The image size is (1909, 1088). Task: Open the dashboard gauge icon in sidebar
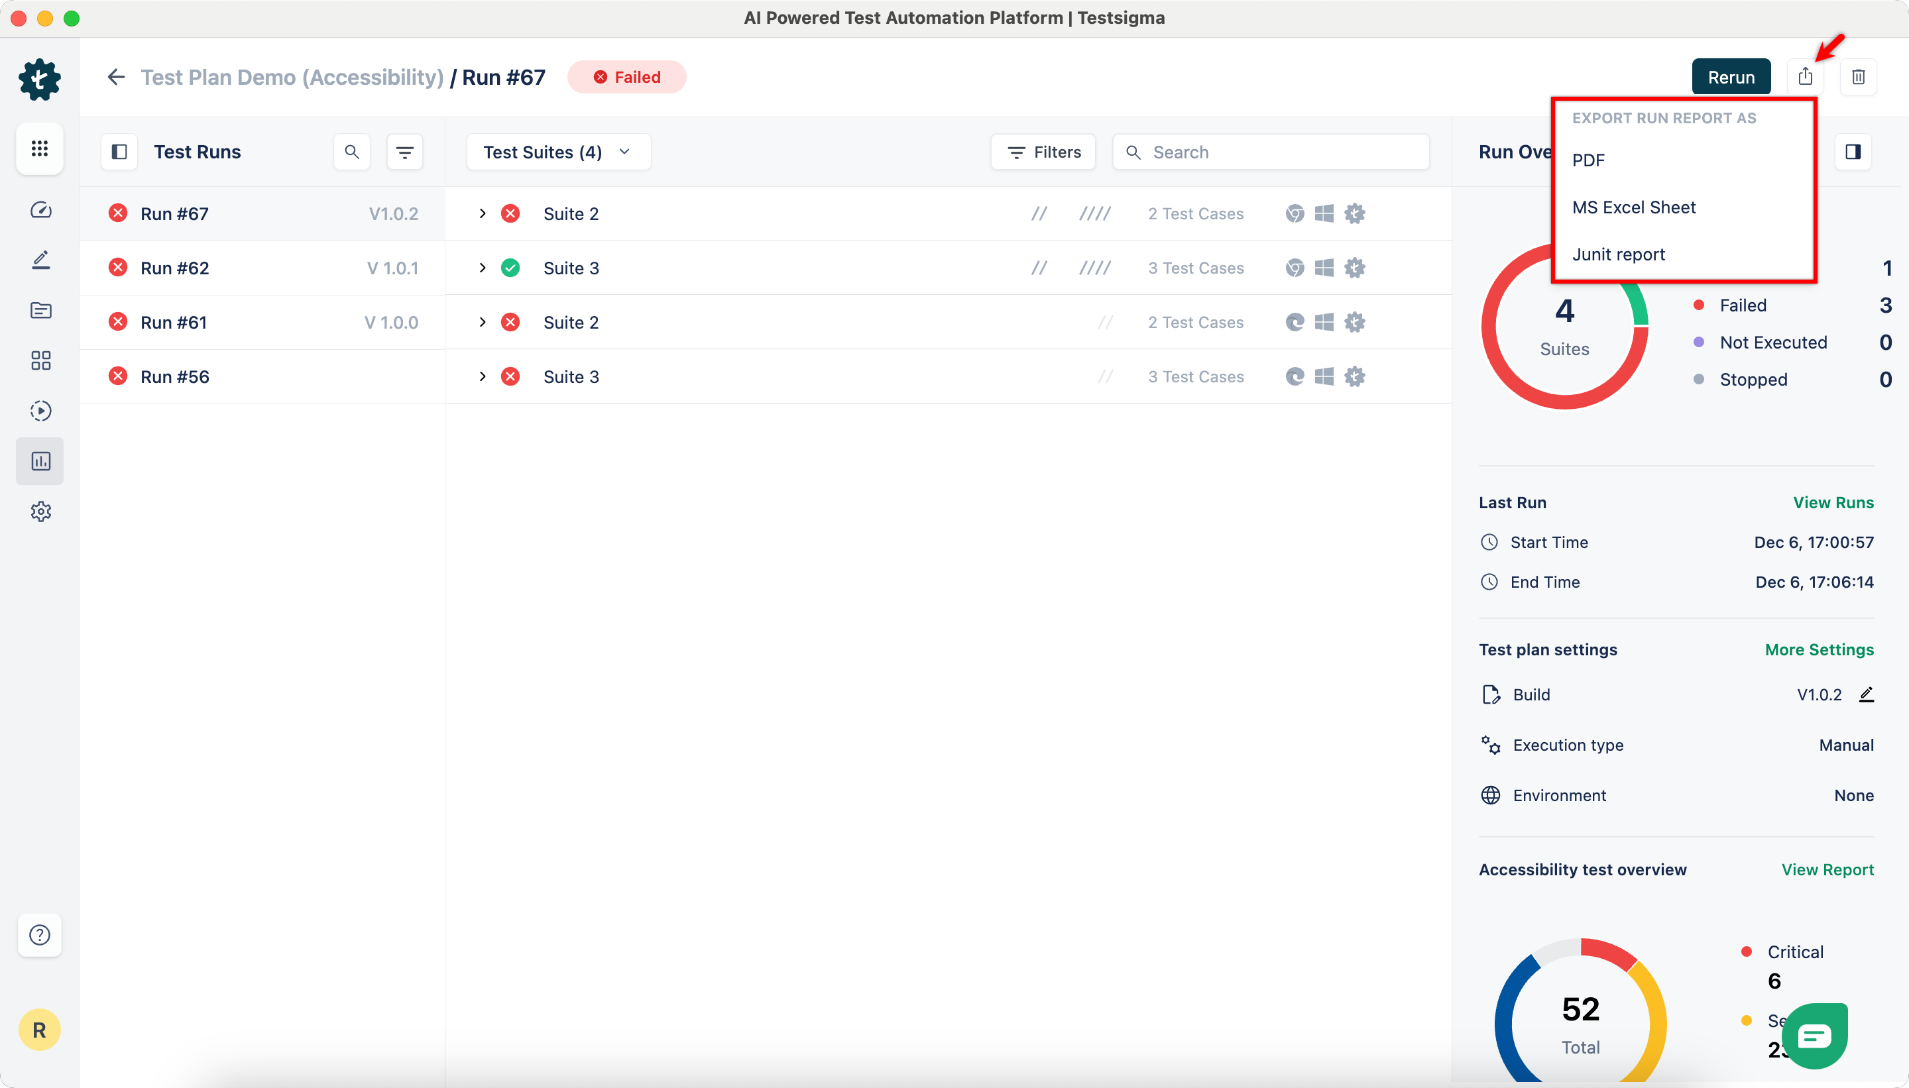point(40,210)
